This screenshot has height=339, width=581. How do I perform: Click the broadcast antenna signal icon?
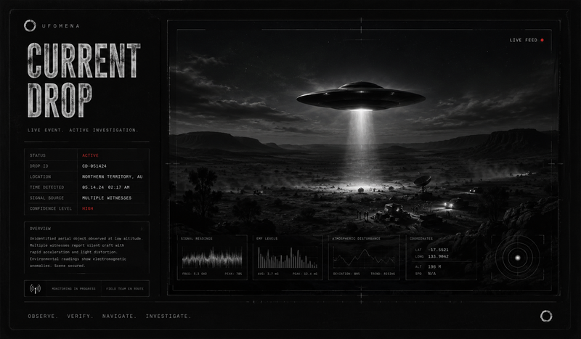point(35,289)
